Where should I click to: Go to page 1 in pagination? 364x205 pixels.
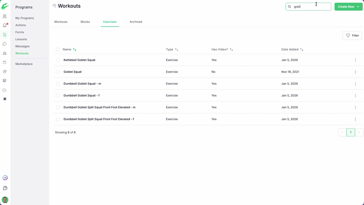[350, 132]
